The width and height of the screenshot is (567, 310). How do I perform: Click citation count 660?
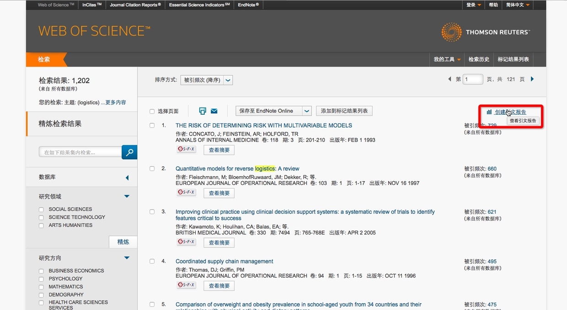click(492, 169)
